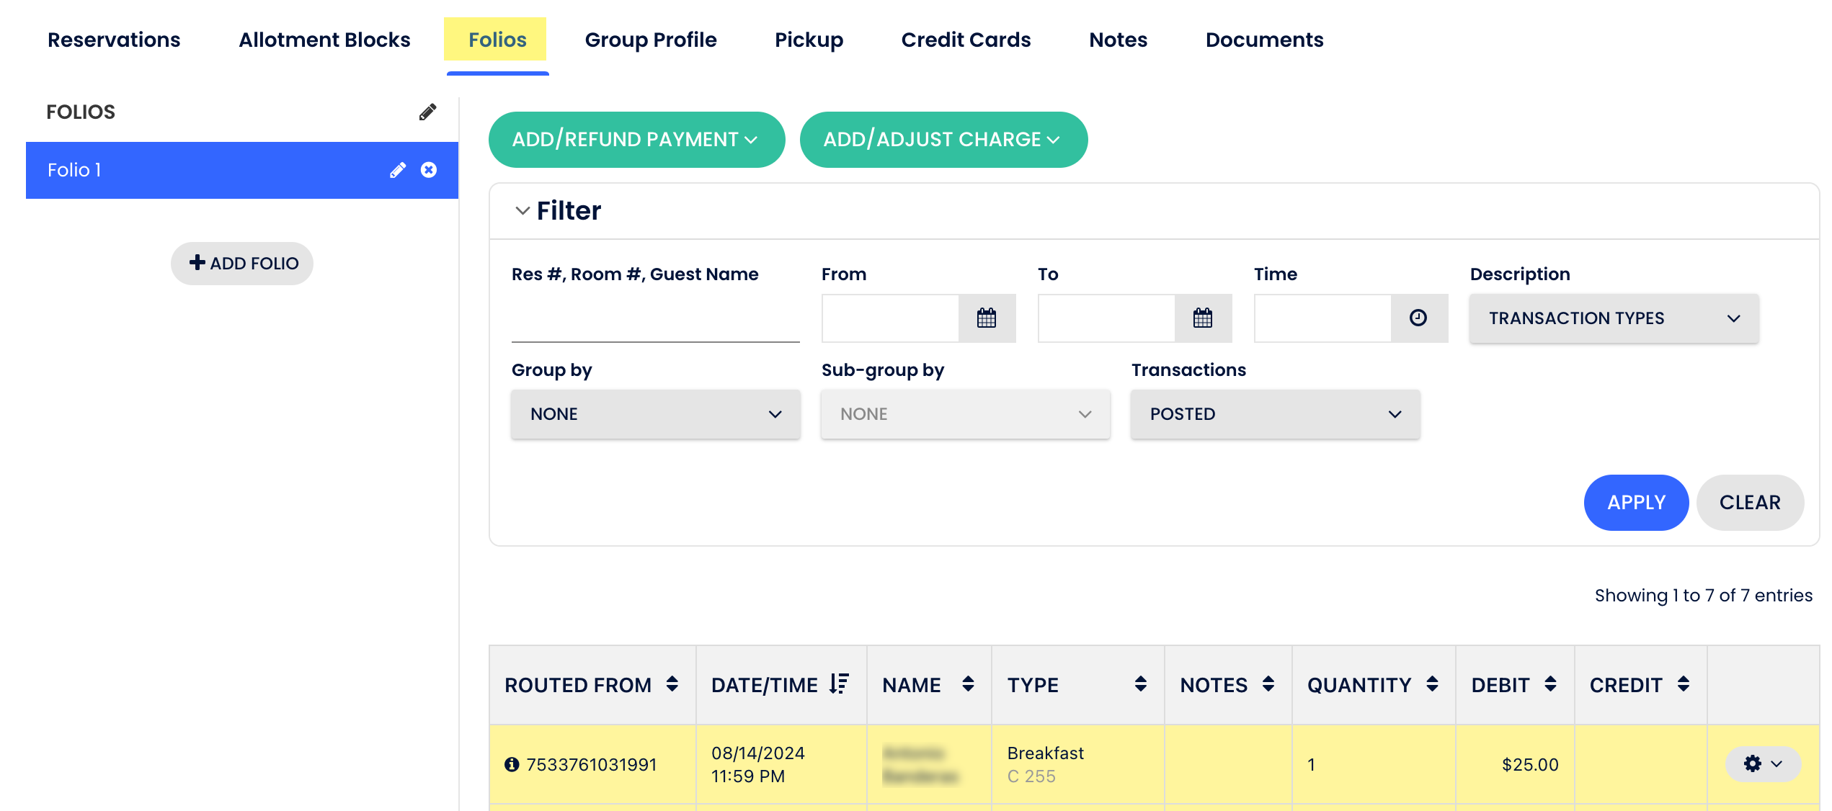Open the Group by dropdown
The height and width of the screenshot is (811, 1832).
pos(655,414)
